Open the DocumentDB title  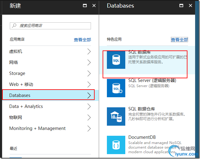142,137
